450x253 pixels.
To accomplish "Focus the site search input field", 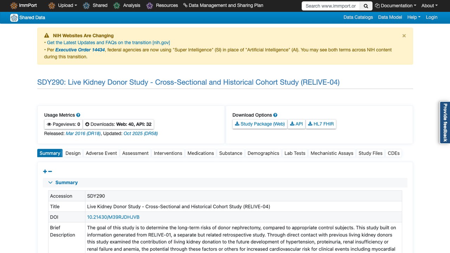I will click(x=331, y=6).
